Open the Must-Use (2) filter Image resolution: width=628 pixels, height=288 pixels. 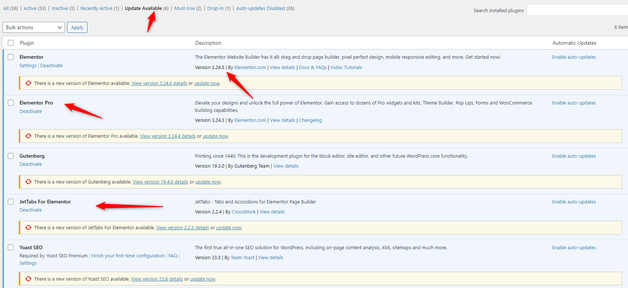click(x=188, y=8)
